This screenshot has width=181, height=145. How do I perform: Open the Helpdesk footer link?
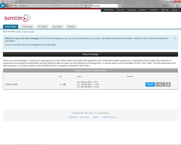[95, 117]
